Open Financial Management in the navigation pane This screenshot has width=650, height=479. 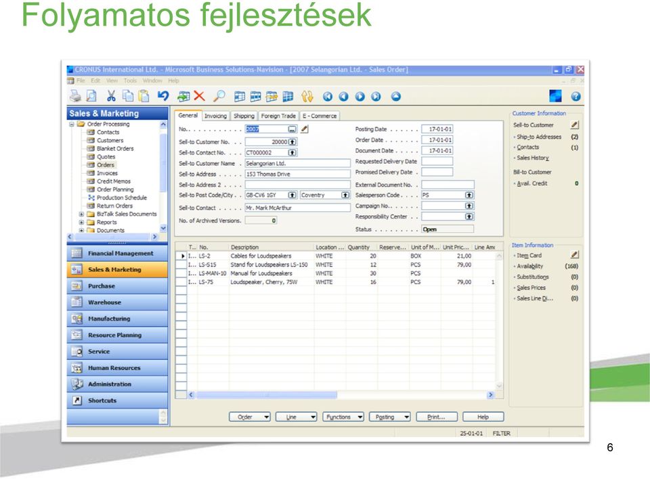(x=117, y=253)
